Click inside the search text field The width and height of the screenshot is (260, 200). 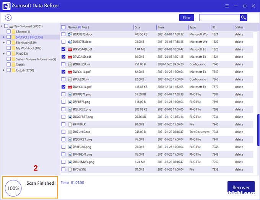point(219,18)
